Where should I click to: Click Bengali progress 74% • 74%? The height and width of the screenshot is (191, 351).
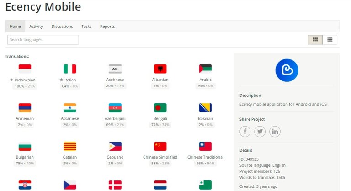click(x=160, y=125)
